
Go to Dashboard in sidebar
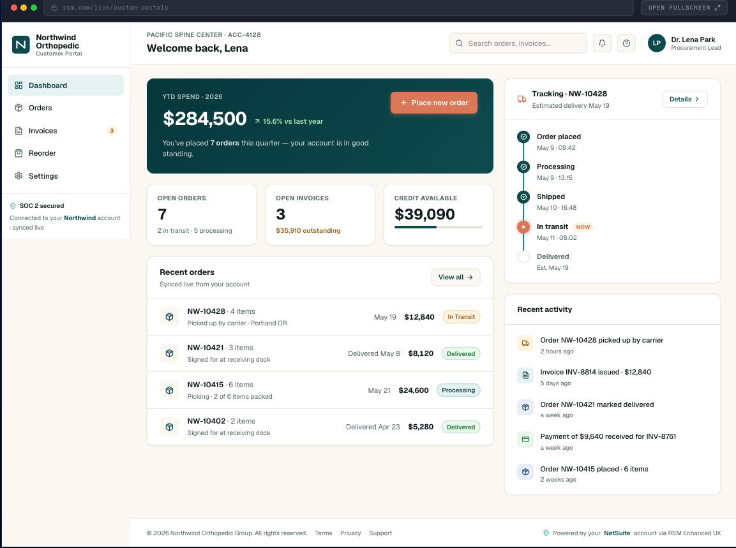coord(66,85)
